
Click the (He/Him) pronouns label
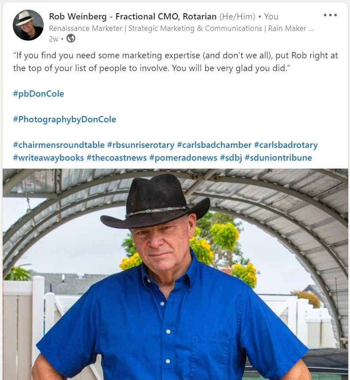click(237, 16)
